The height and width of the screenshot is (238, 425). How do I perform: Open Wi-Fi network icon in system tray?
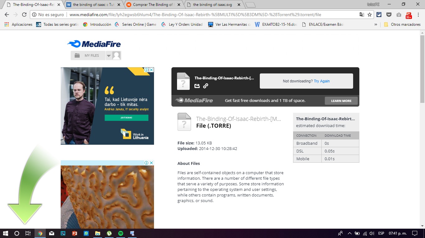[x=365, y=233]
